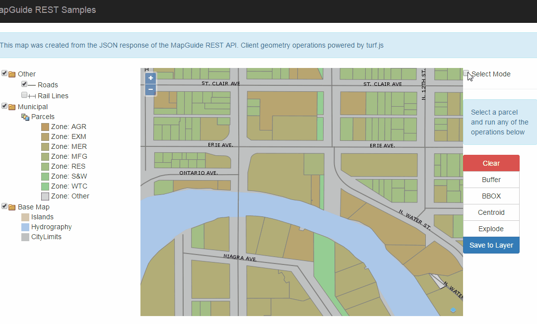Click the Zone: AGR legend icon

coord(45,126)
